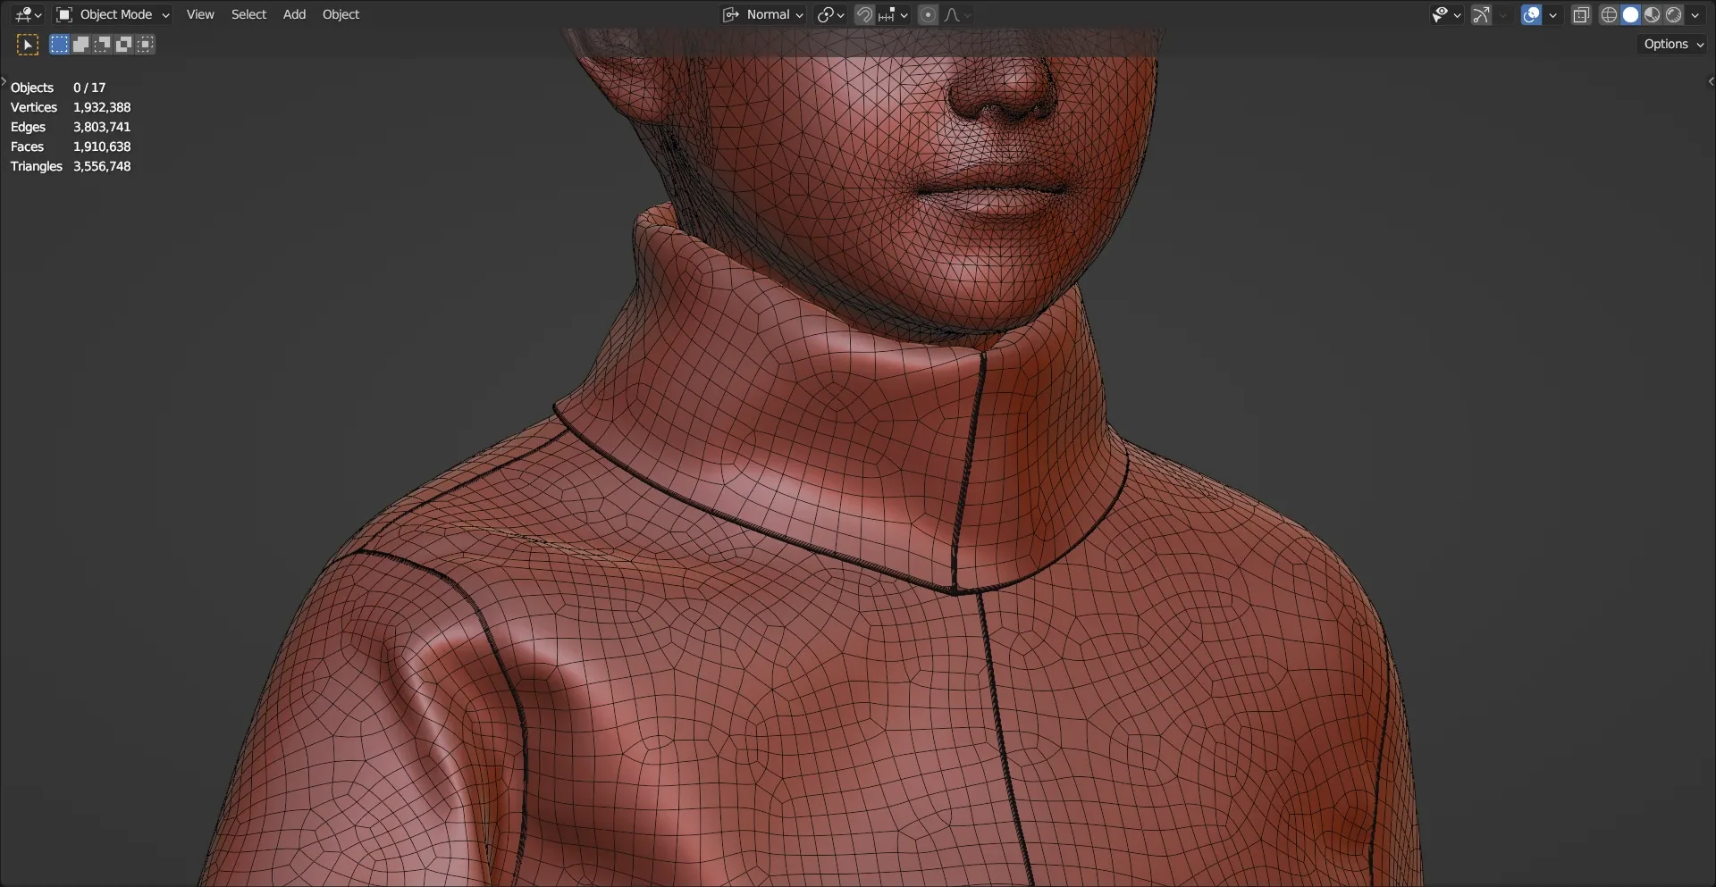
Task: Open the transform pivot point dropdown
Action: (830, 14)
